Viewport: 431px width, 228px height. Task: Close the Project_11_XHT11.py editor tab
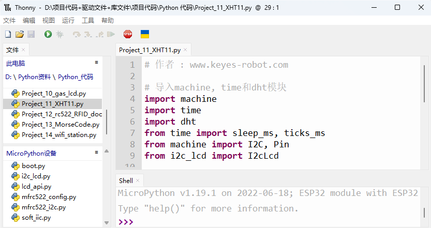tap(185, 50)
